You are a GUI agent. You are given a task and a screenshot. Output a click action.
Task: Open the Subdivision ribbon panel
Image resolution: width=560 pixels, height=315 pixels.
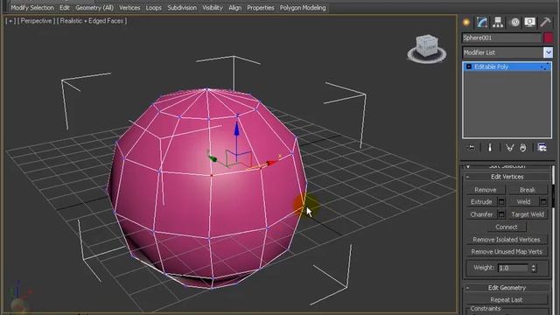(182, 8)
